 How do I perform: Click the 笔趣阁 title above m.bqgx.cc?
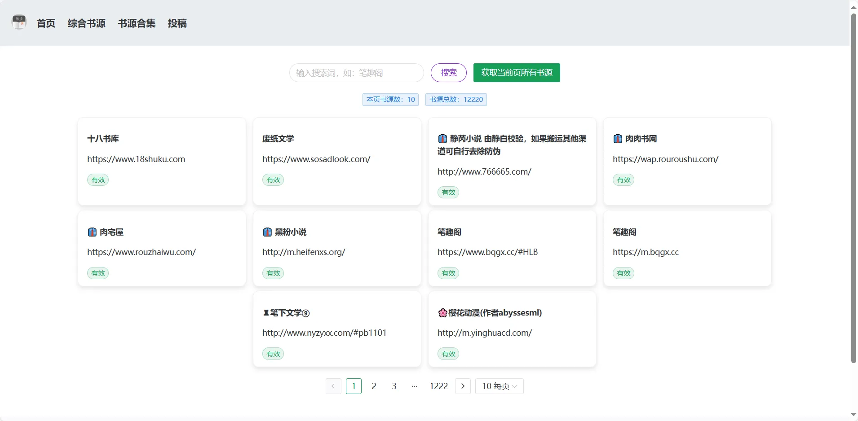(624, 232)
